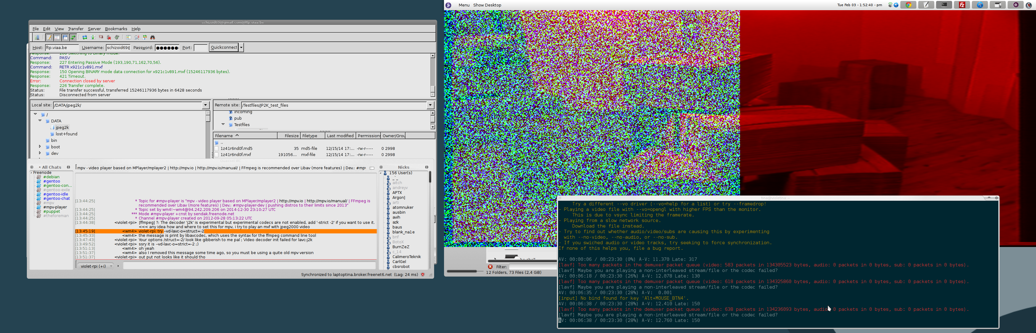1036x333 pixels.
Task: Click the refresh file lists icon
Action: pyautogui.click(x=85, y=37)
